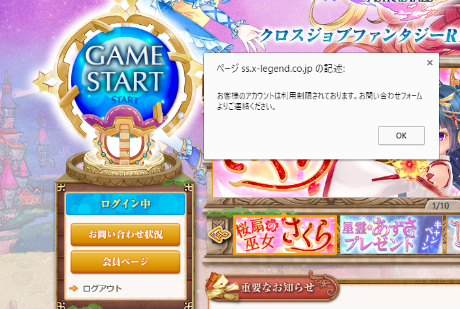The height and width of the screenshot is (309, 460).
Task: Click the 1/10 slide counter
Action: pyautogui.click(x=440, y=206)
